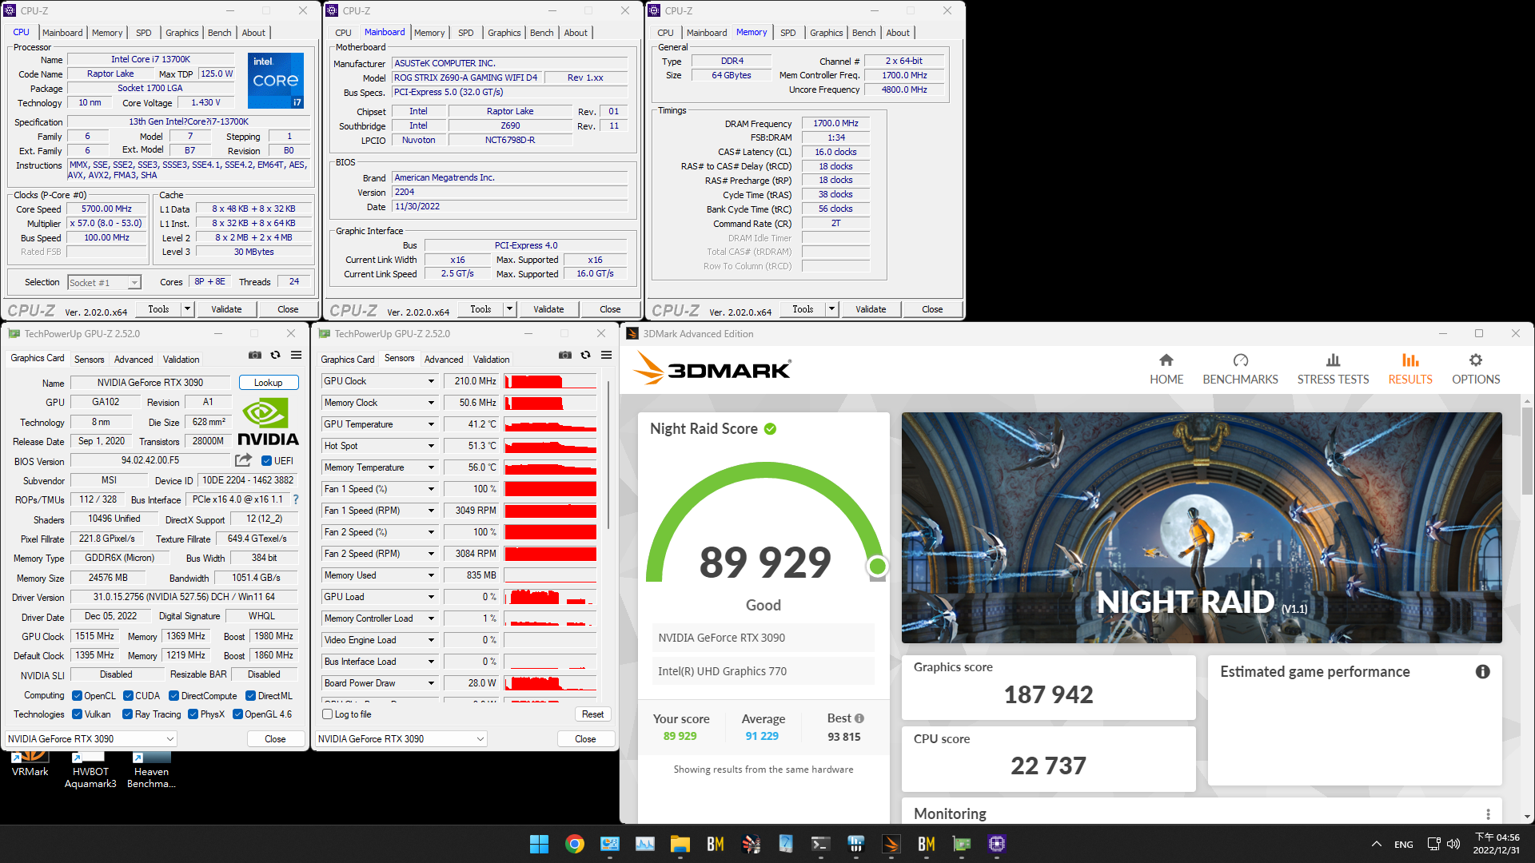This screenshot has width=1535, height=863.
Task: Click the BIOS version share/export icon
Action: pos(243,460)
